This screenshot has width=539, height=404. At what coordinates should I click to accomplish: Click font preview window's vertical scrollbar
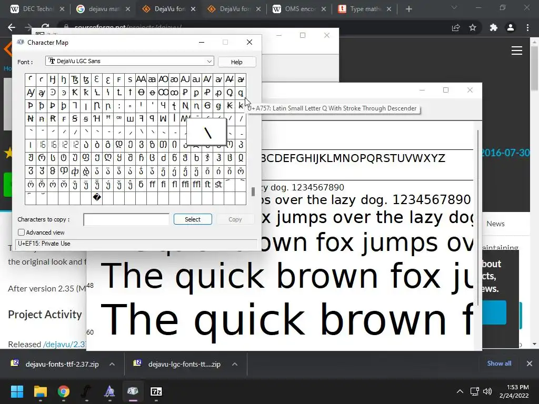point(478,217)
